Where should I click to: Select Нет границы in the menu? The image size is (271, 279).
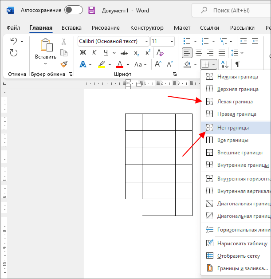pyautogui.click(x=236, y=128)
